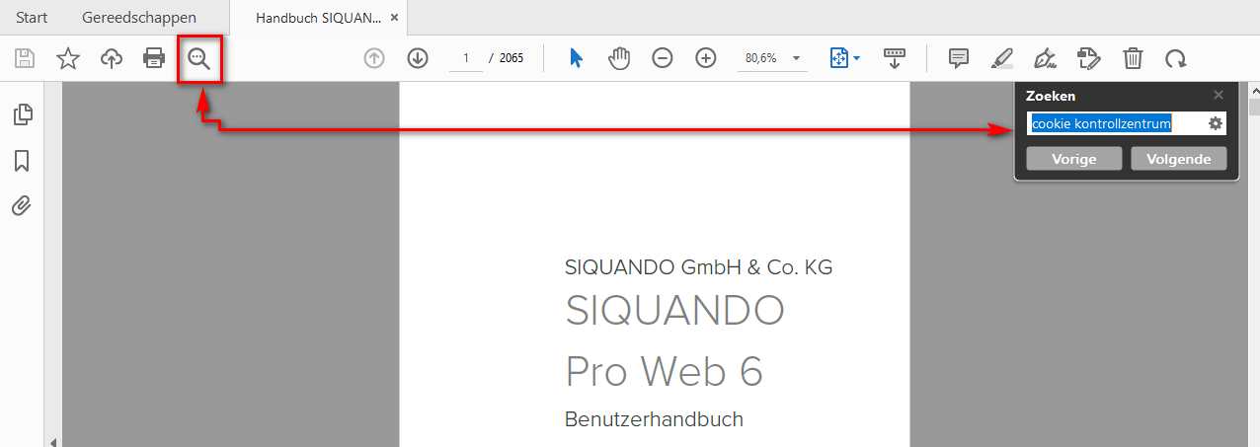Select the highlighter pen tool

1002,58
